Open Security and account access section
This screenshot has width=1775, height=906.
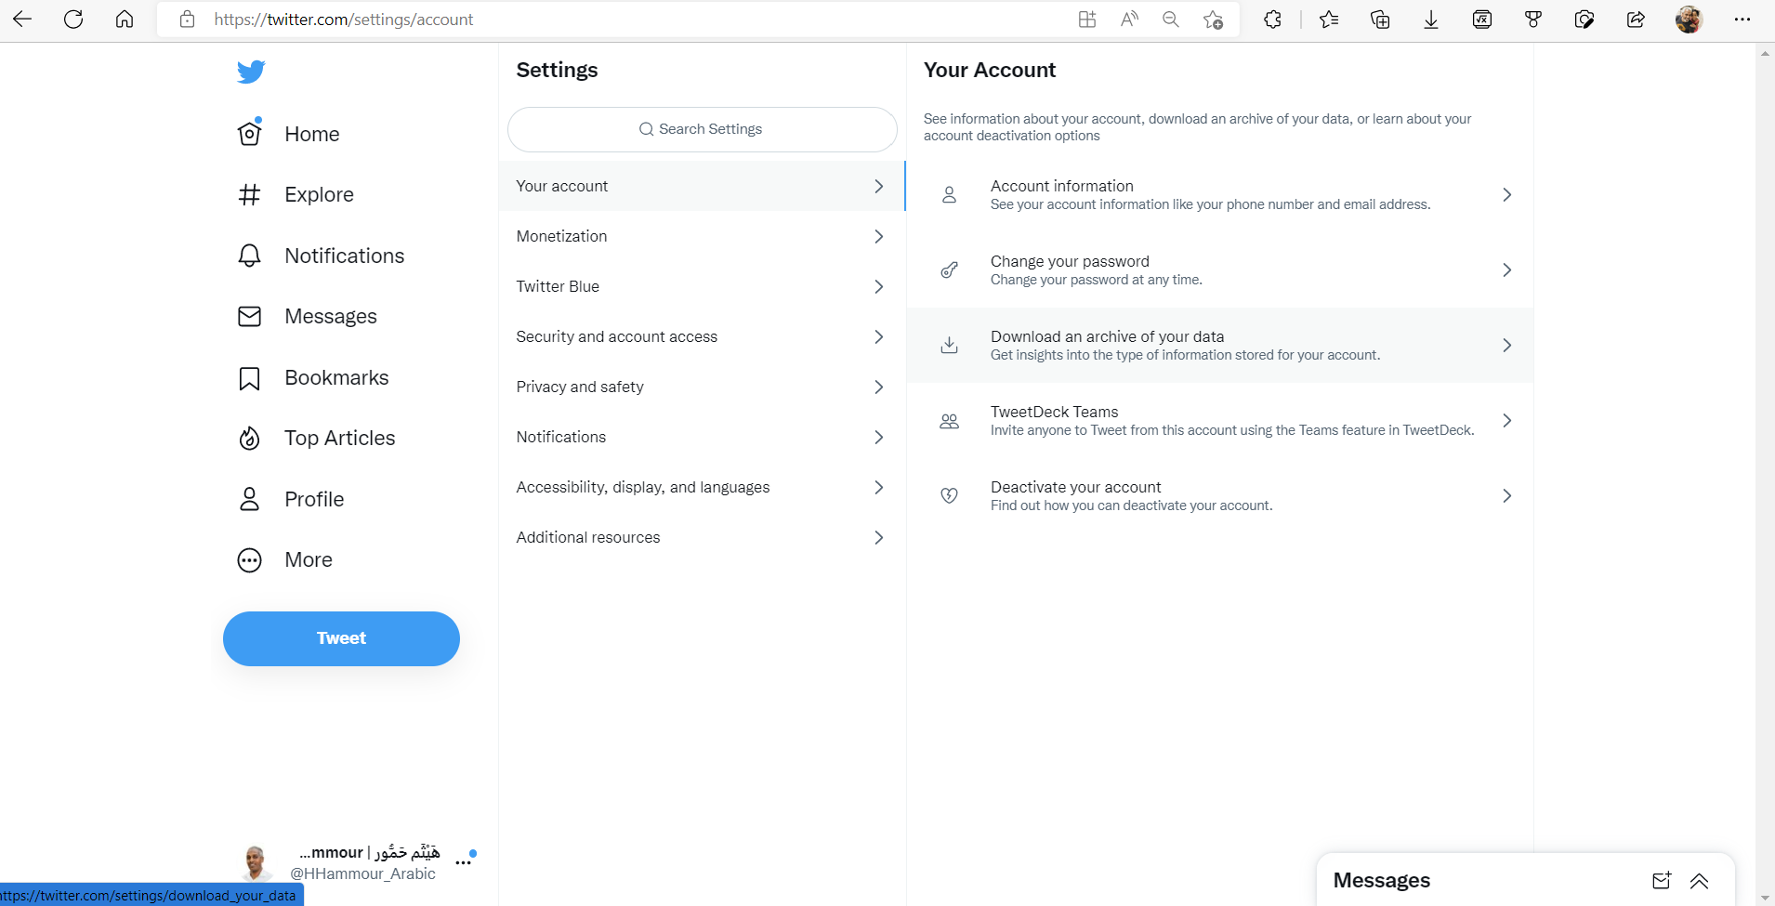coord(702,336)
